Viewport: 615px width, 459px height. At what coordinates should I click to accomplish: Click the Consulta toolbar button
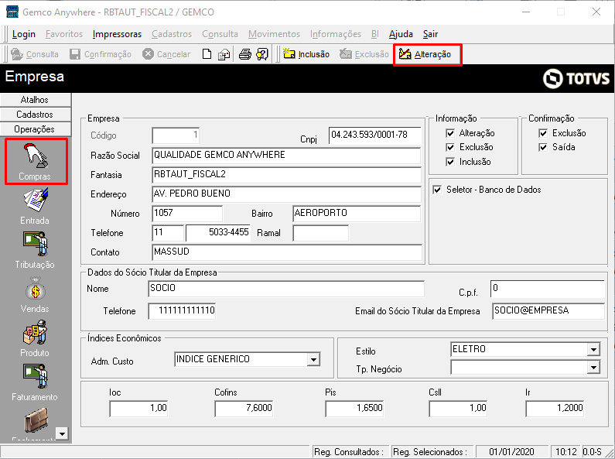tap(35, 54)
